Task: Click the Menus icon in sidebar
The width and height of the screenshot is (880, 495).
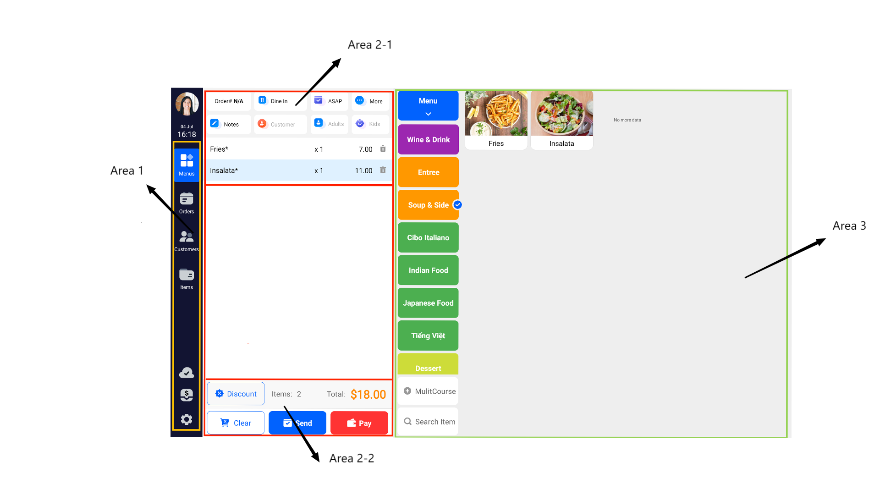Action: (187, 166)
